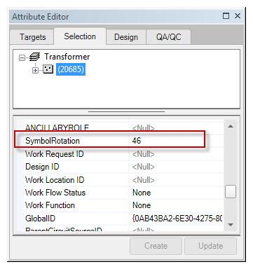Click the Transformer layer stack icon
Screen dimensions: 253x269
pos(34,57)
